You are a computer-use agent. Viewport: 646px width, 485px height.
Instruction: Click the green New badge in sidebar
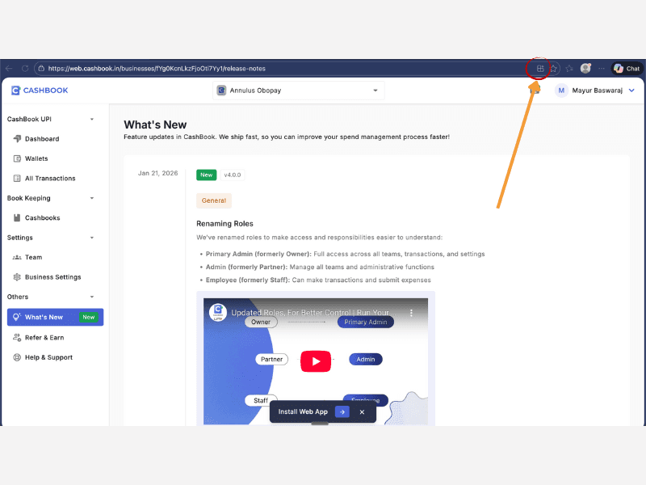(89, 317)
